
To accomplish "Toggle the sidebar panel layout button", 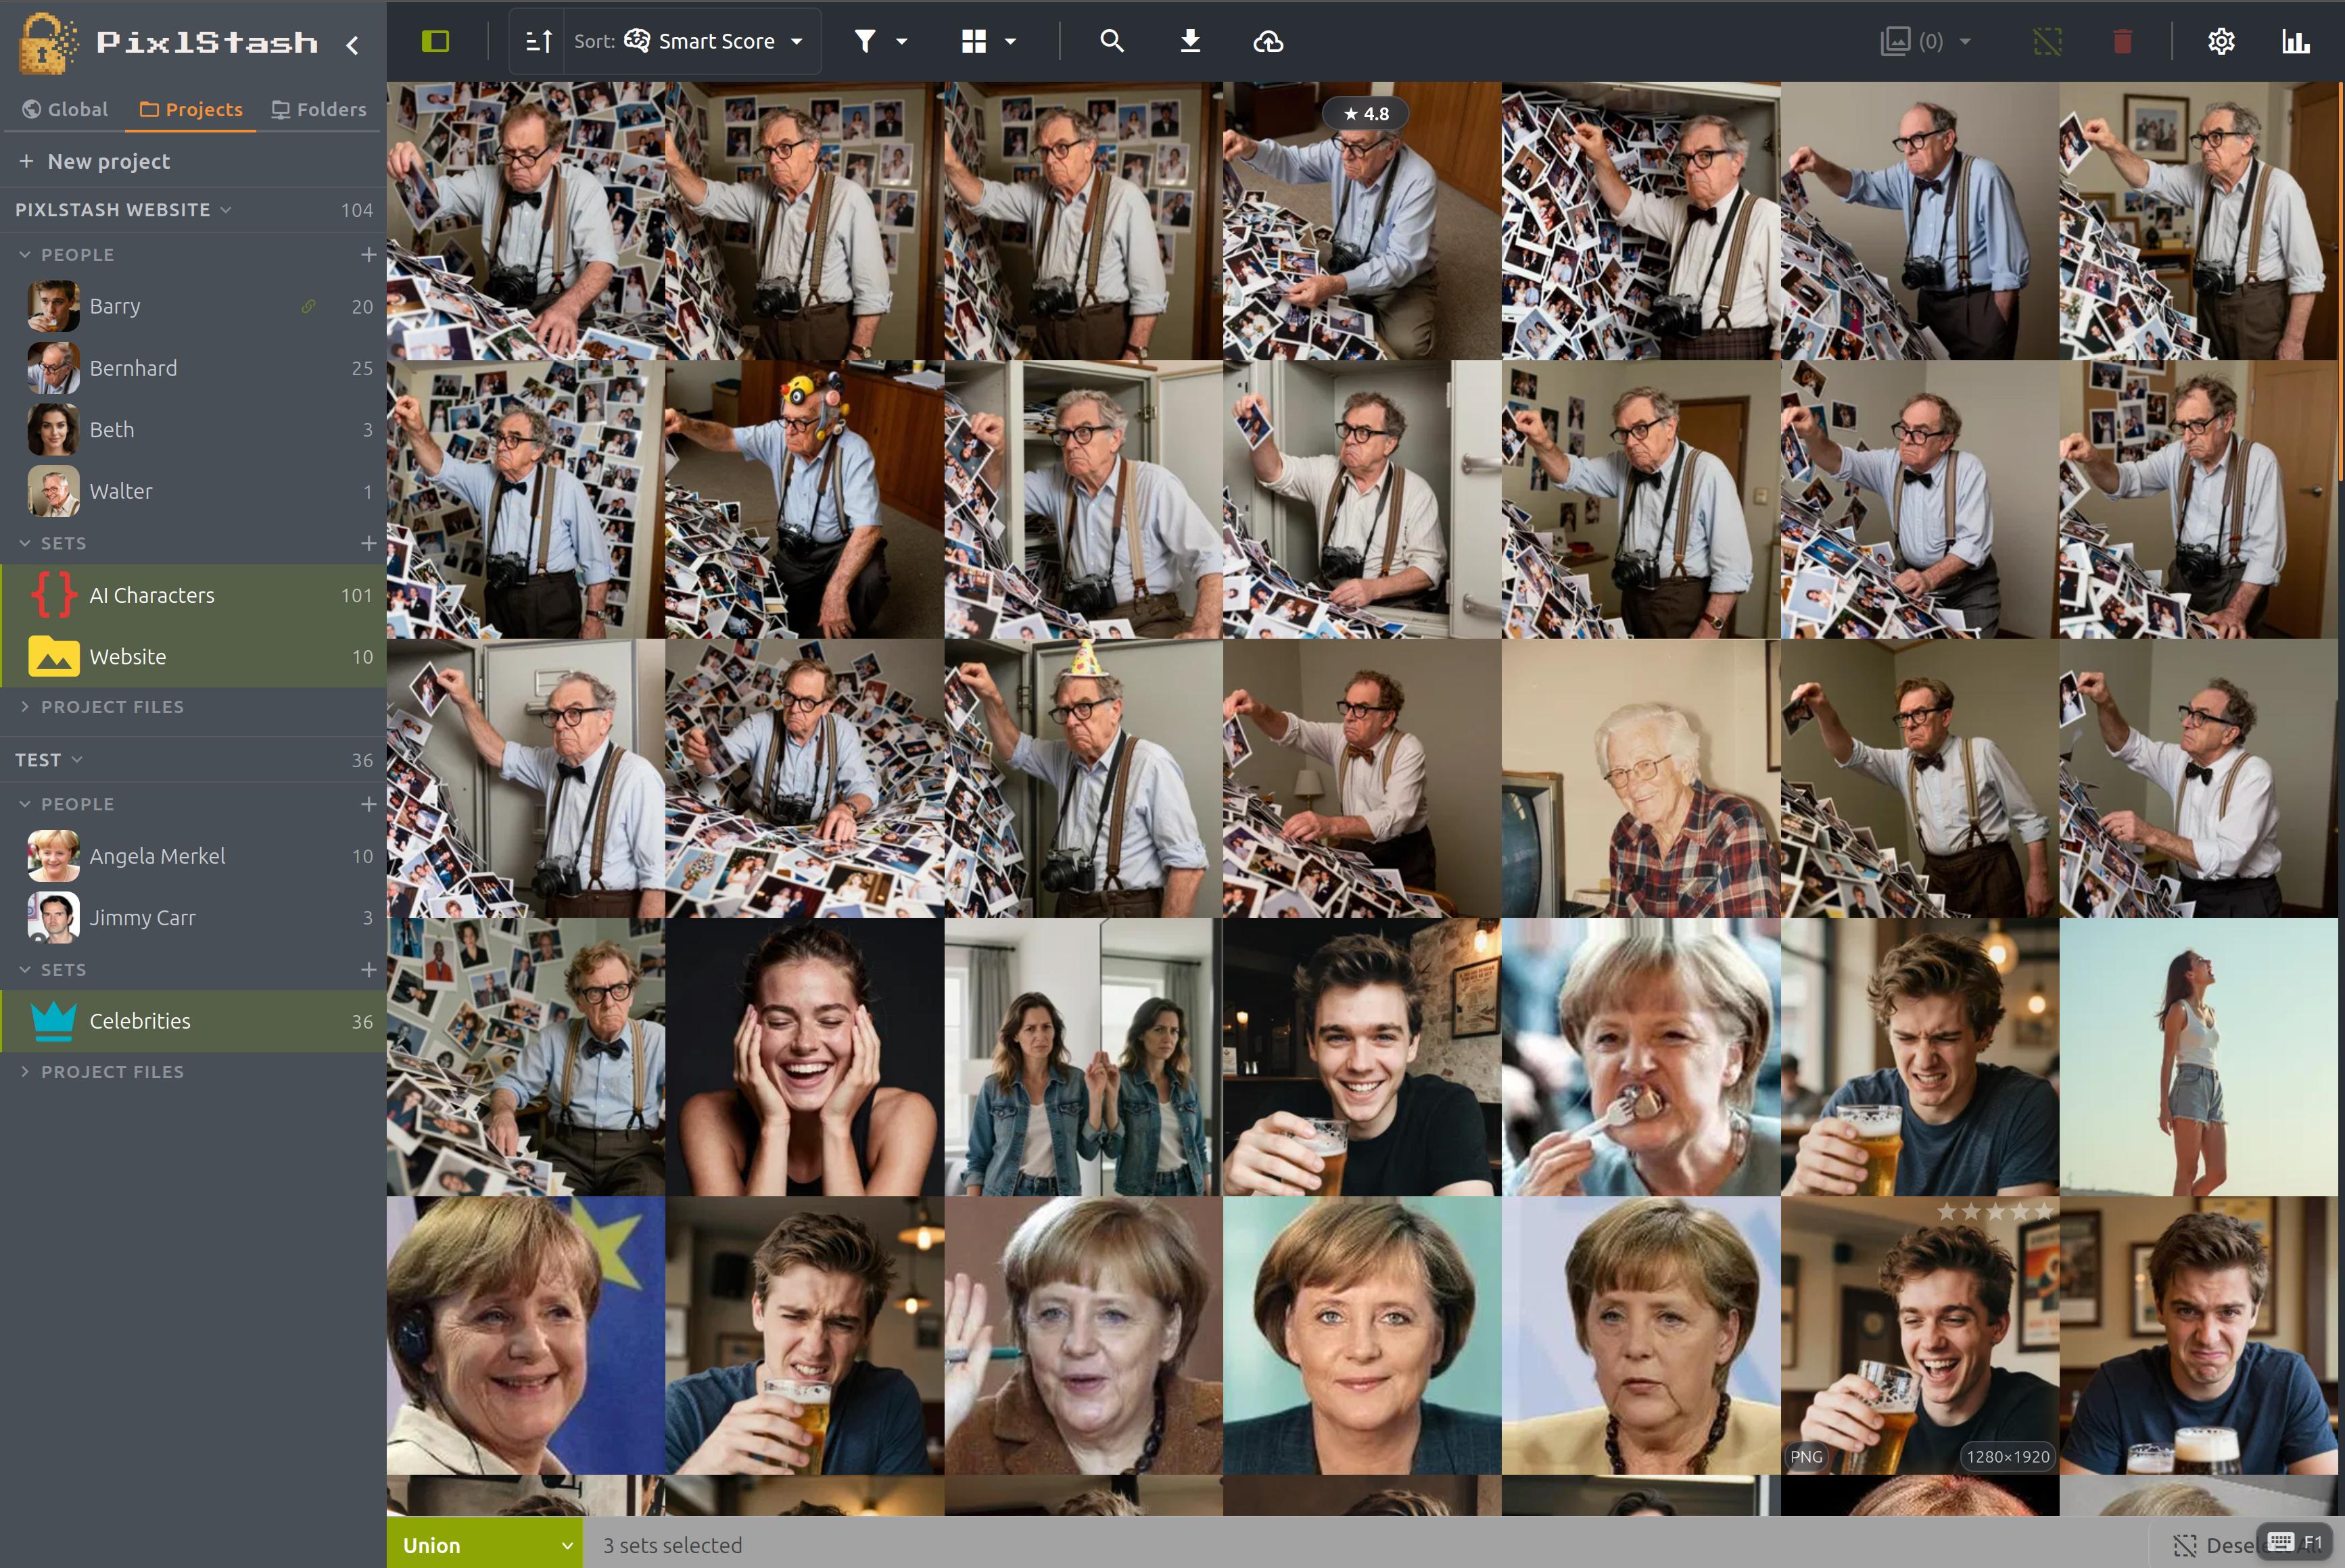I will click(435, 41).
